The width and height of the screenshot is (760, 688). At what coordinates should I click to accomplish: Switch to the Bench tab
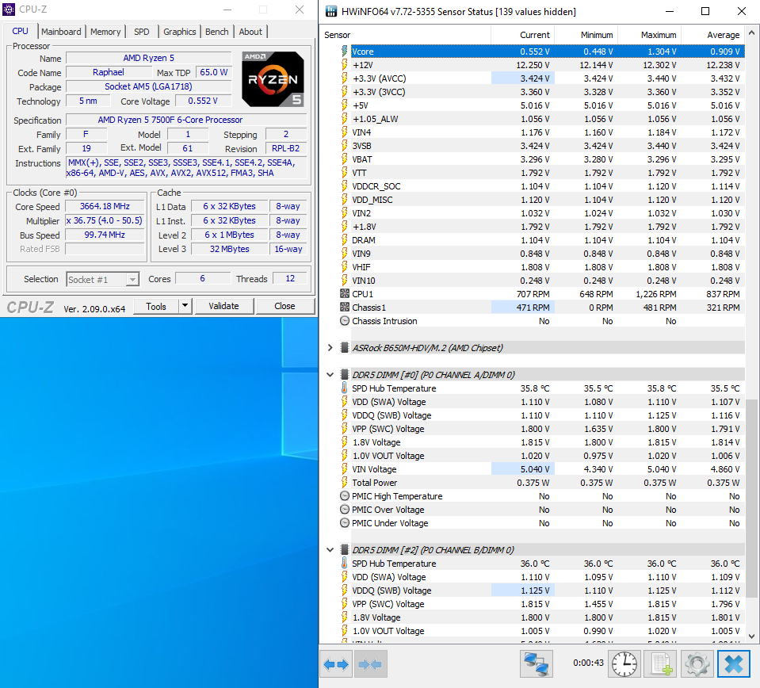click(216, 32)
